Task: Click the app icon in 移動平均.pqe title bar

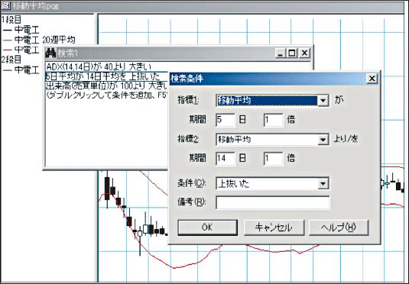Action: 5,6
